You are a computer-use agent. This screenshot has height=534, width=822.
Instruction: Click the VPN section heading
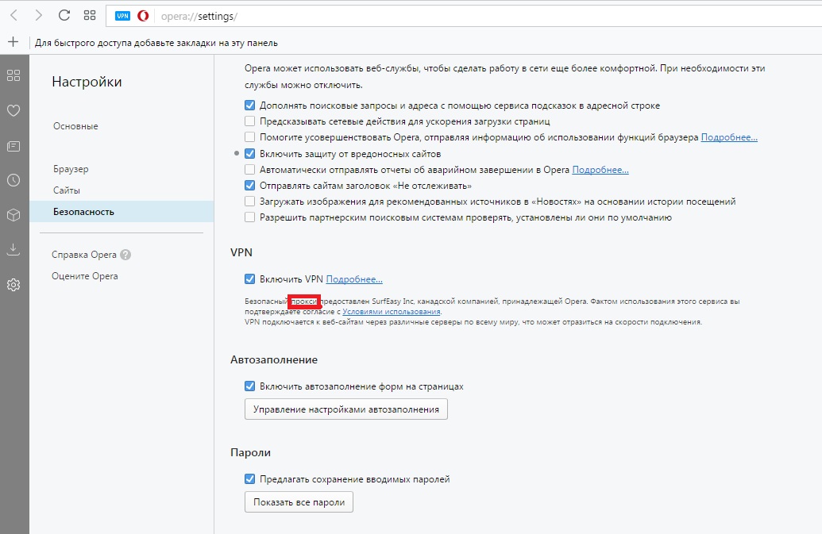241,252
